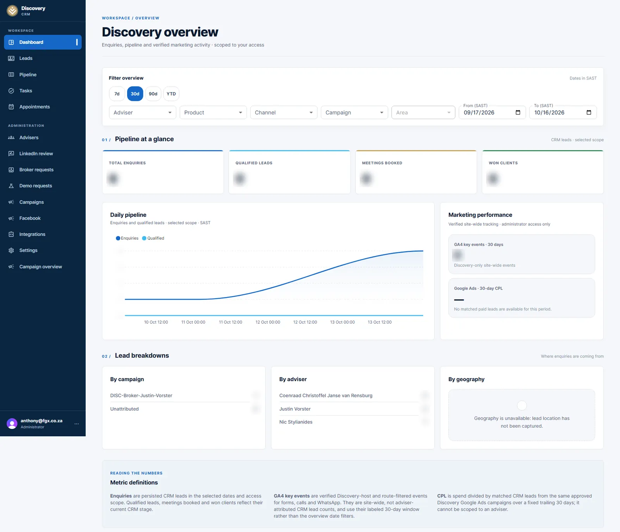Expand the Area filter dropdown
This screenshot has height=532, width=620.
click(x=423, y=112)
